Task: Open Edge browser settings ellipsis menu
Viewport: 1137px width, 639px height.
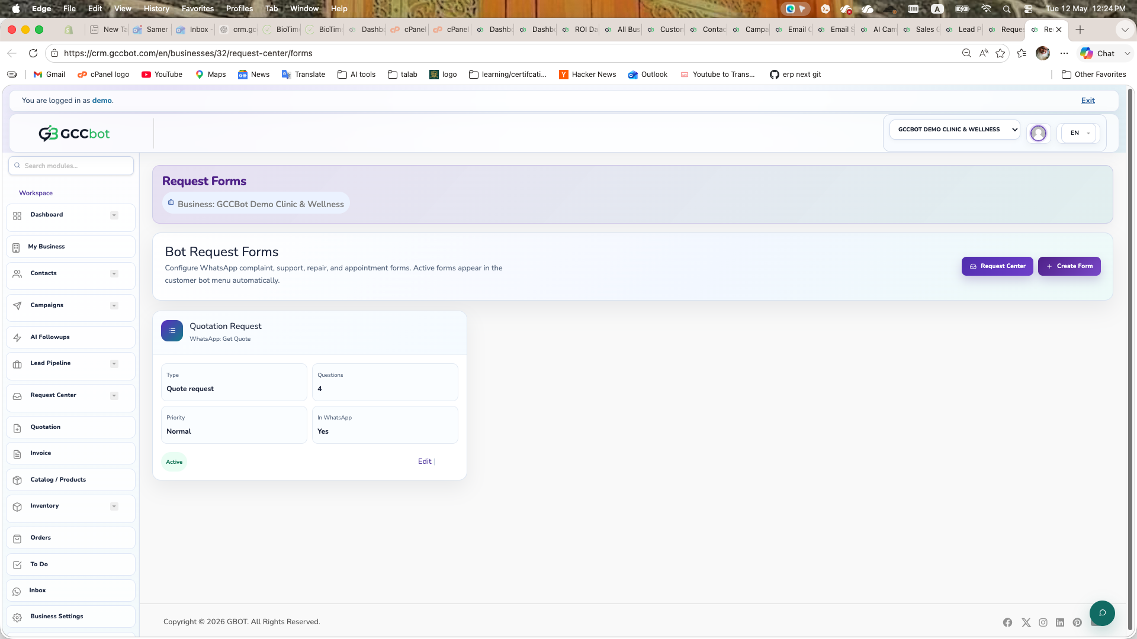Action: point(1064,53)
